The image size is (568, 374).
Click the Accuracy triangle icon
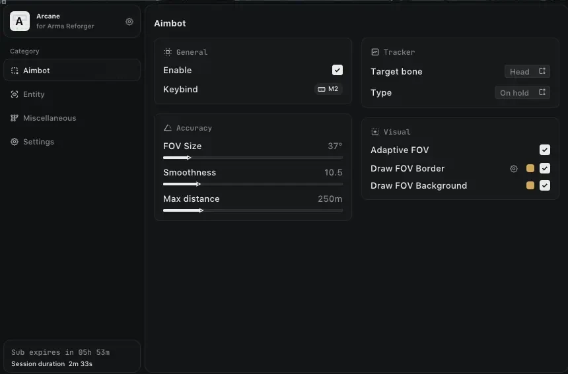pyautogui.click(x=167, y=128)
